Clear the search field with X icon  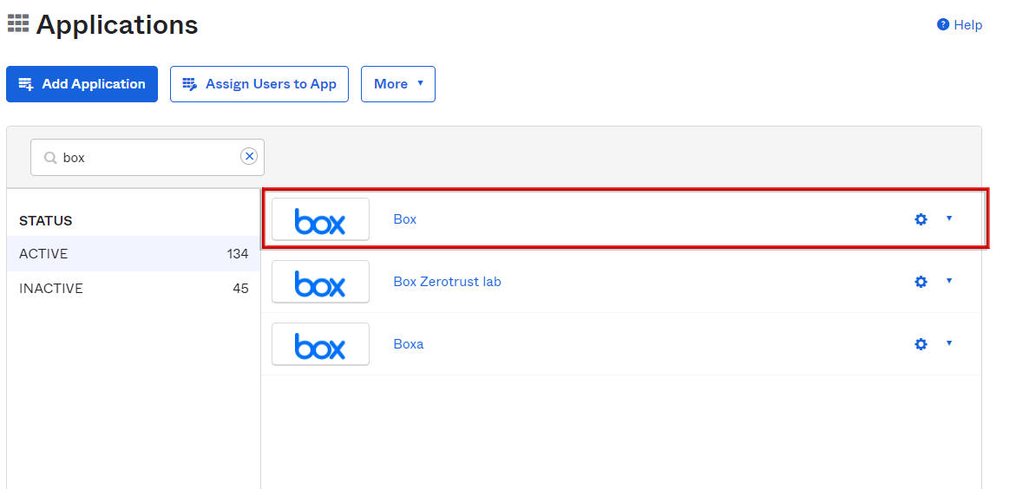(x=249, y=157)
